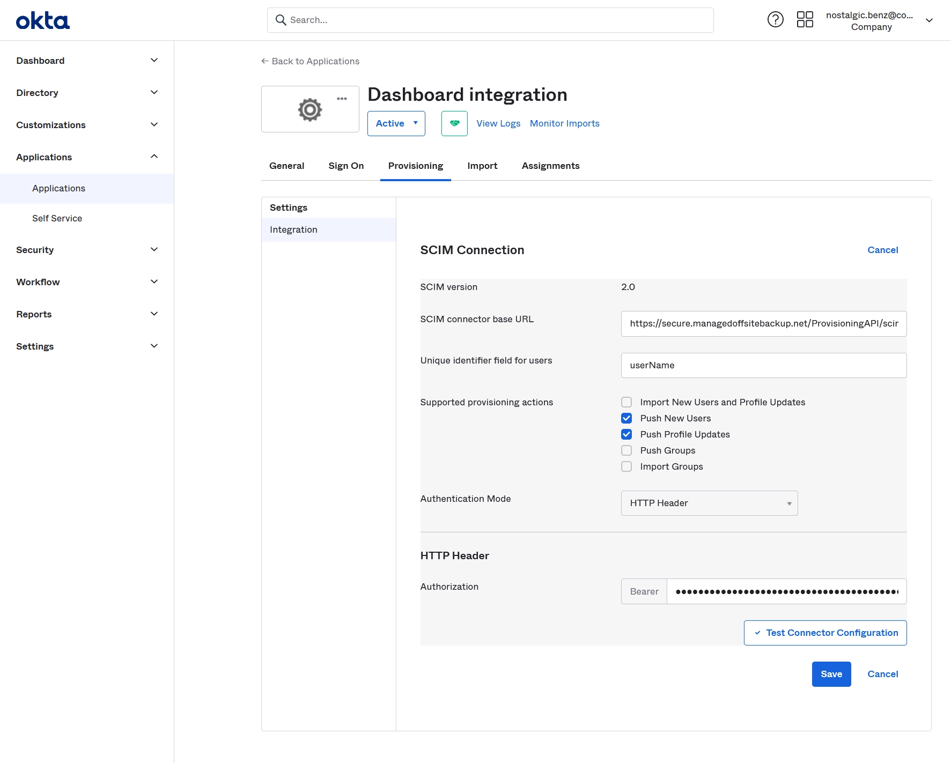Click the blue Save button
The image size is (951, 764).
(x=831, y=674)
